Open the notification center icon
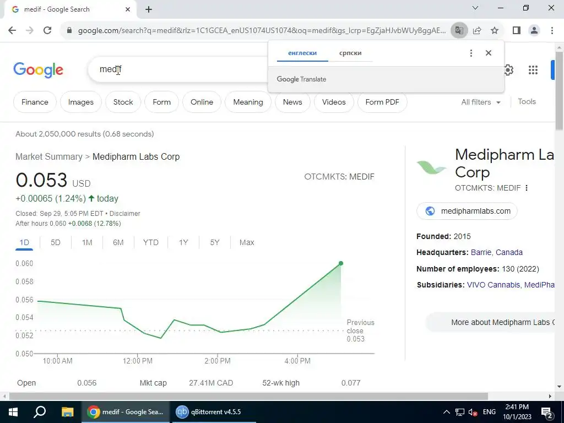 [x=547, y=413]
